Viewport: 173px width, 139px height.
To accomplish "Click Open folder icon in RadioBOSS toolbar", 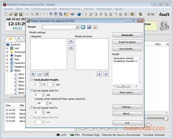I will (11, 14).
